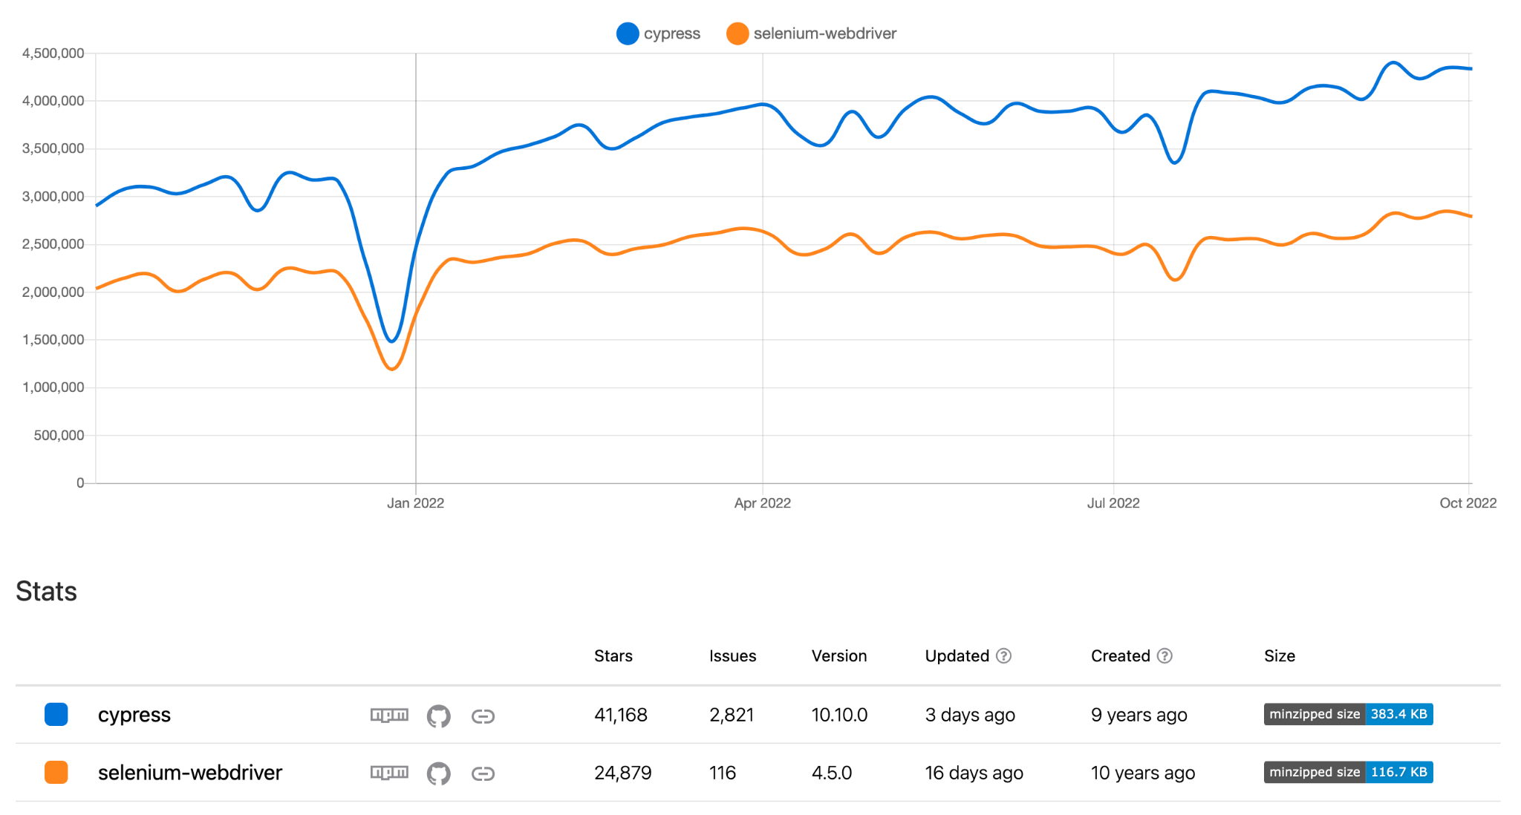Open the GitHub icon for cypress
The image size is (1521, 815).
pyautogui.click(x=438, y=716)
